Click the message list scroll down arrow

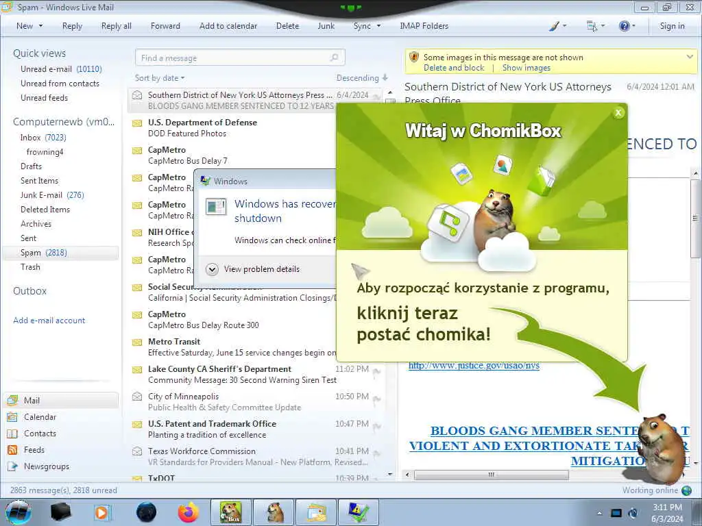tap(390, 474)
